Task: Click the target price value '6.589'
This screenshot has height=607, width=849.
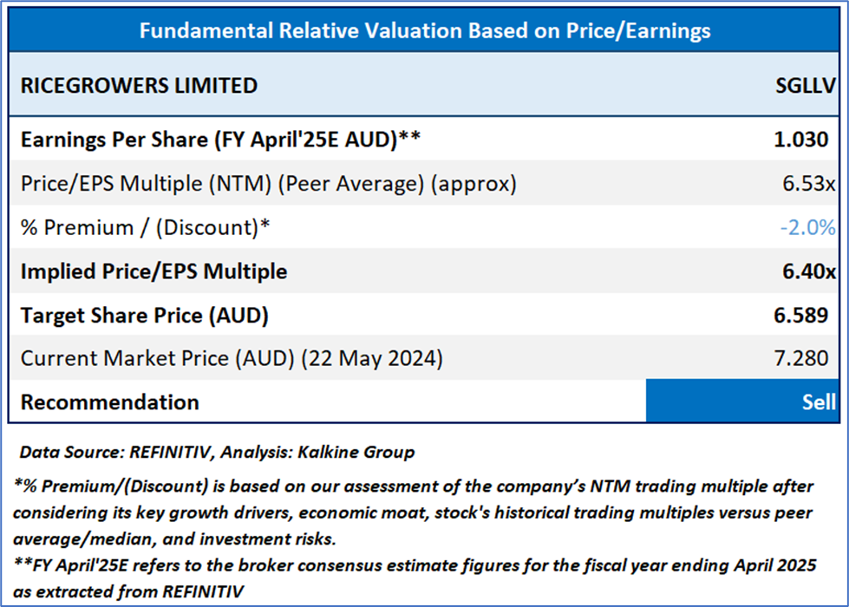Action: (800, 315)
